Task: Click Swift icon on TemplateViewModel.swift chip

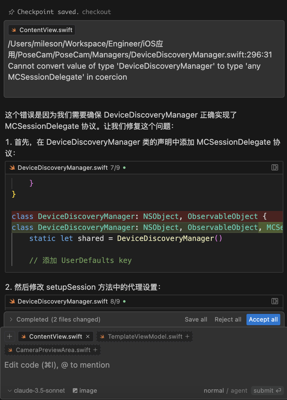Action: tap(102, 336)
